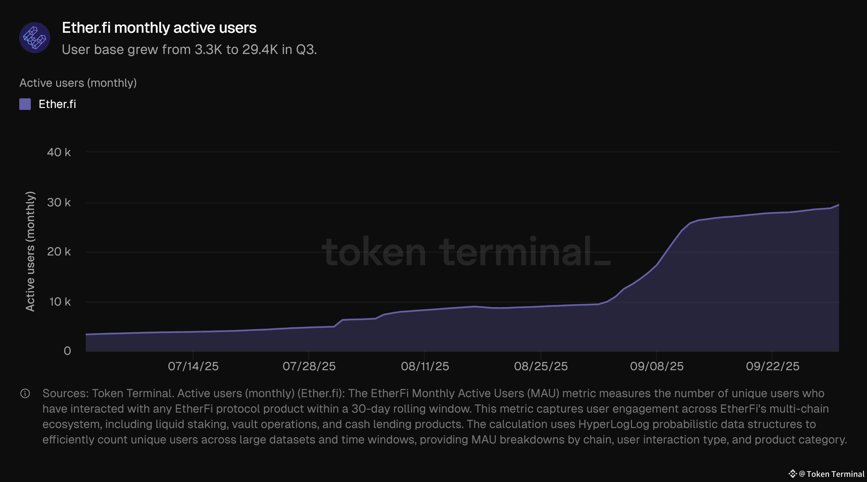Image resolution: width=867 pixels, height=482 pixels.
Task: Click the '@Token Terminal' attribution text
Action: 832,474
